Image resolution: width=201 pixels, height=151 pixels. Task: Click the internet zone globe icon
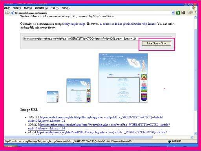point(170,141)
